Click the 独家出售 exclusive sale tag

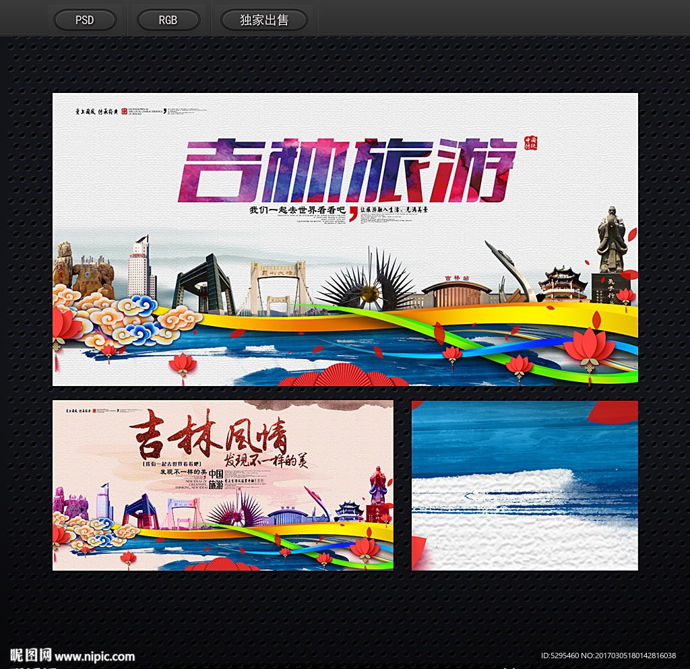point(264,20)
